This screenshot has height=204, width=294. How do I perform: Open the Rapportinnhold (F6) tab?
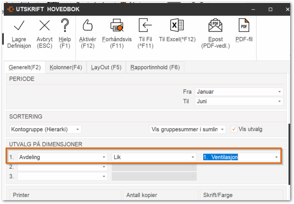pyautogui.click(x=155, y=67)
